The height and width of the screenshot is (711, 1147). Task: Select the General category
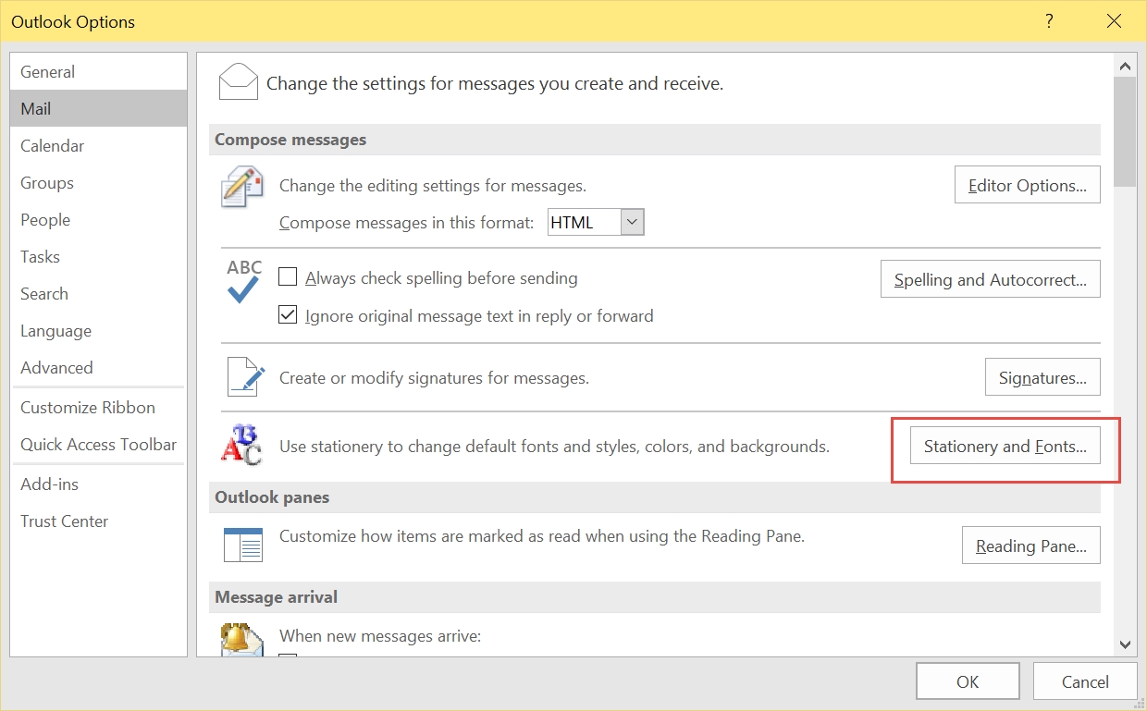pyautogui.click(x=98, y=71)
